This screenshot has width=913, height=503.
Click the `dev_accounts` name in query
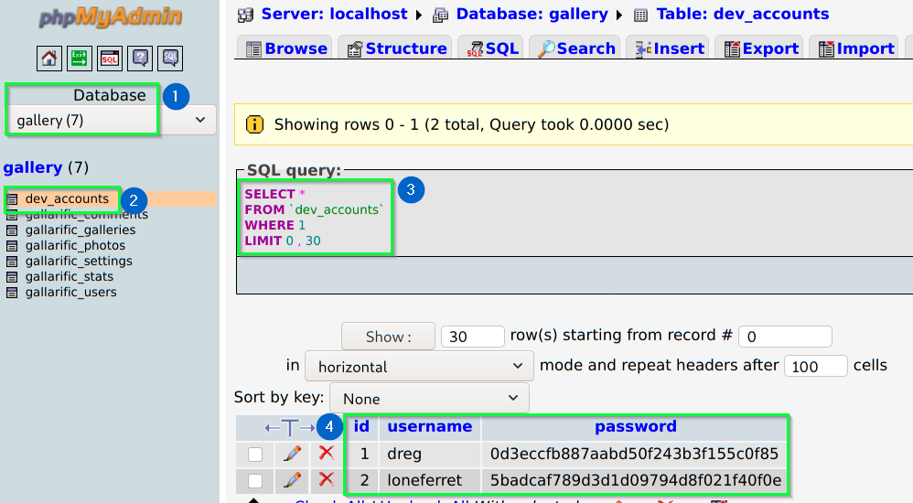coord(337,209)
